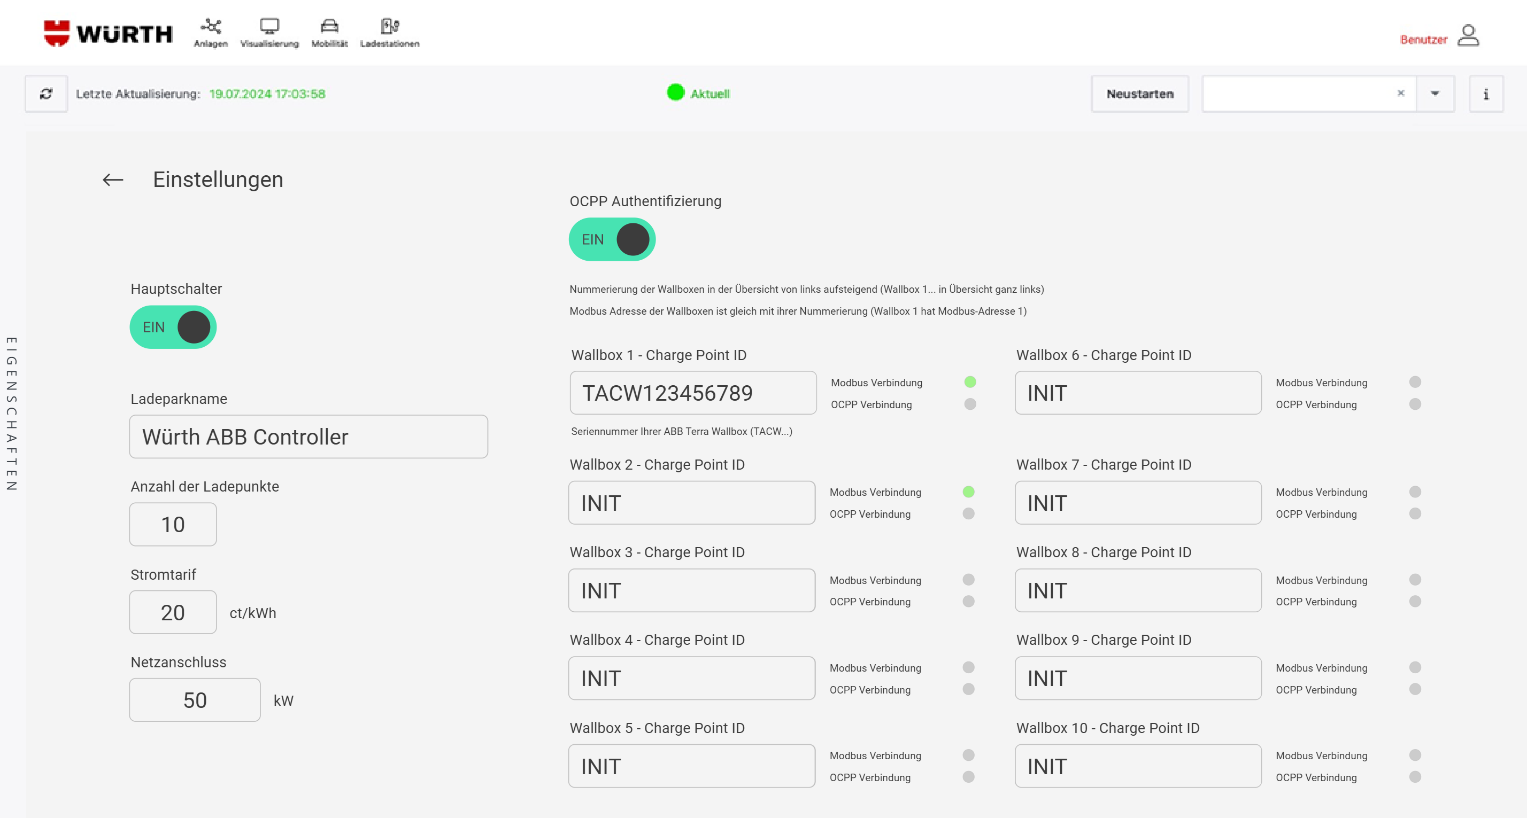The height and width of the screenshot is (818, 1527).
Task: Toggle the Hauptschalter switch off
Action: pyautogui.click(x=173, y=327)
